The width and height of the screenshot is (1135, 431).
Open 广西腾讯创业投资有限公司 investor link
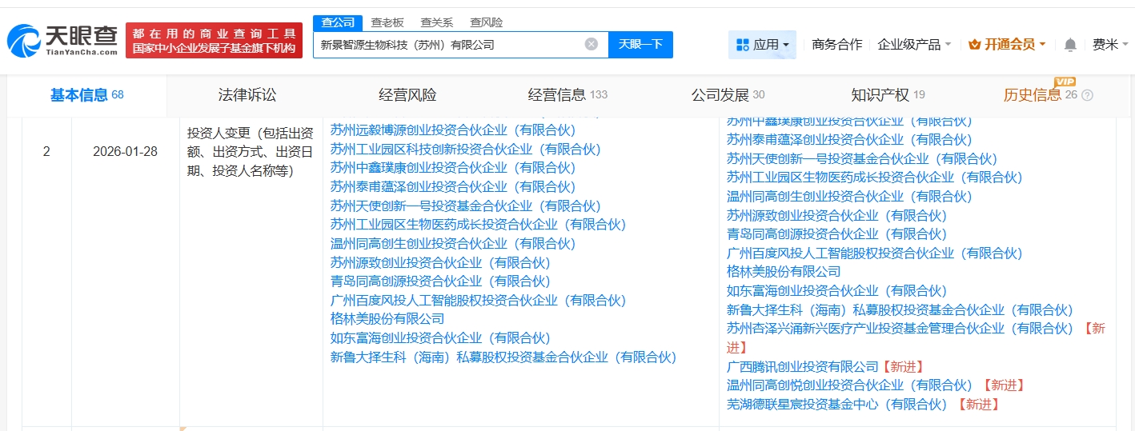click(x=802, y=366)
